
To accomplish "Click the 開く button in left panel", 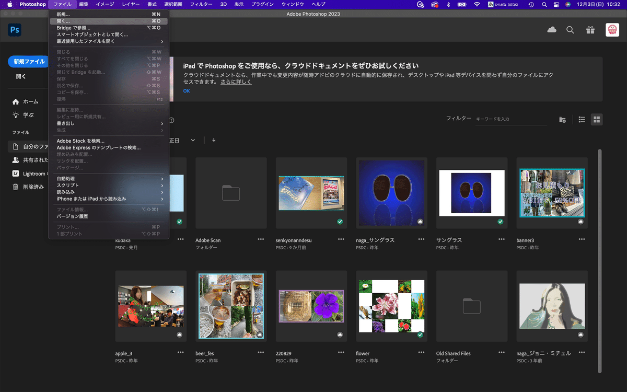I will [x=21, y=76].
